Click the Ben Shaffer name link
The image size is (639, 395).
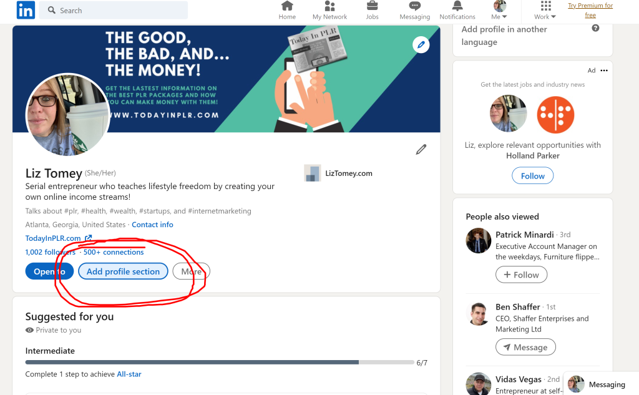pos(517,307)
